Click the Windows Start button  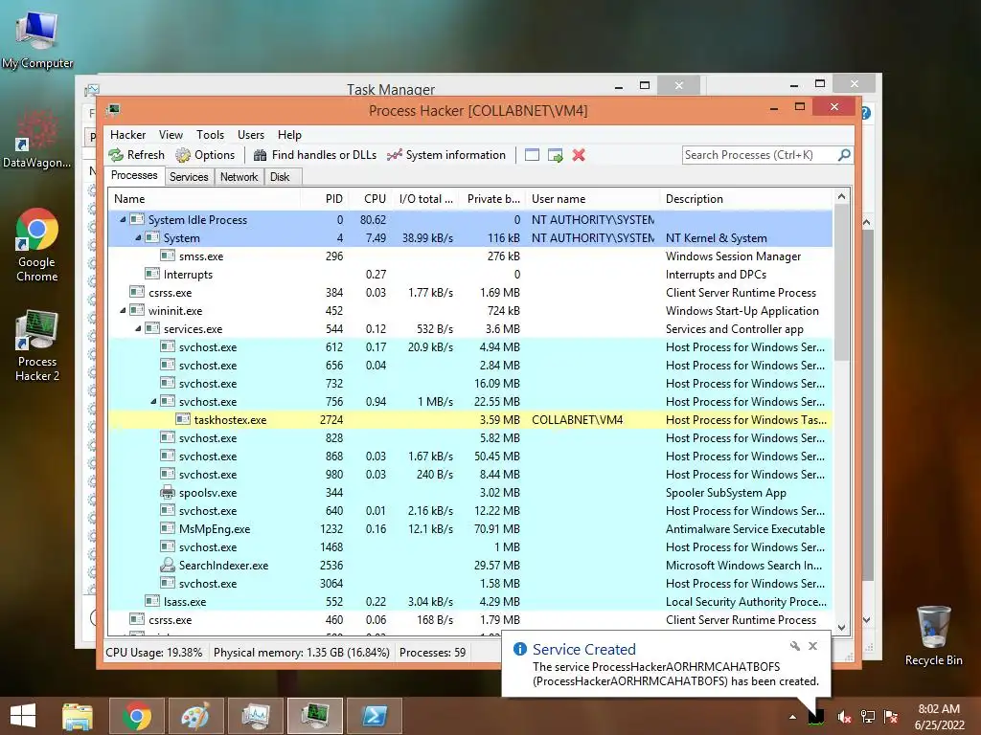(x=23, y=716)
